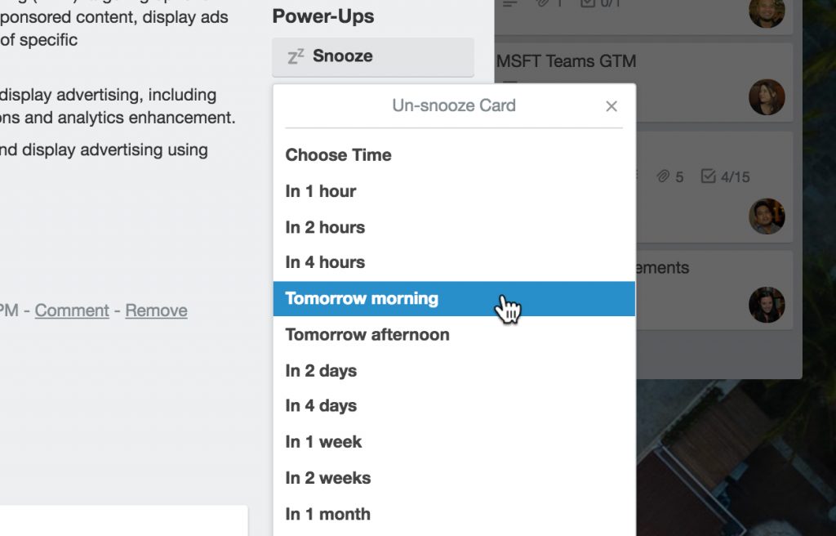Select Tomorrow afternoon snooze time
The width and height of the screenshot is (836, 536).
click(x=367, y=334)
